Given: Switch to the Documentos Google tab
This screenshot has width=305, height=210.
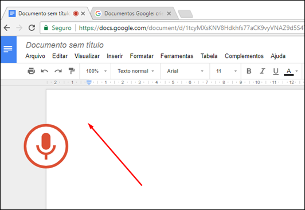Looking at the screenshot, I should click(x=134, y=13).
